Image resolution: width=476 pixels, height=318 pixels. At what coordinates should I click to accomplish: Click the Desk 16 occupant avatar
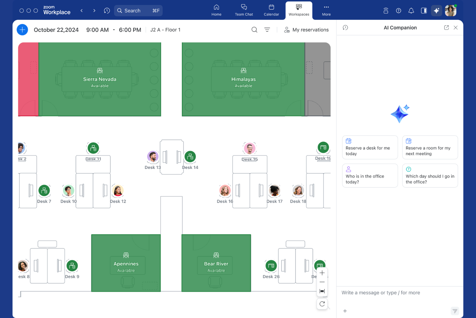(x=225, y=191)
